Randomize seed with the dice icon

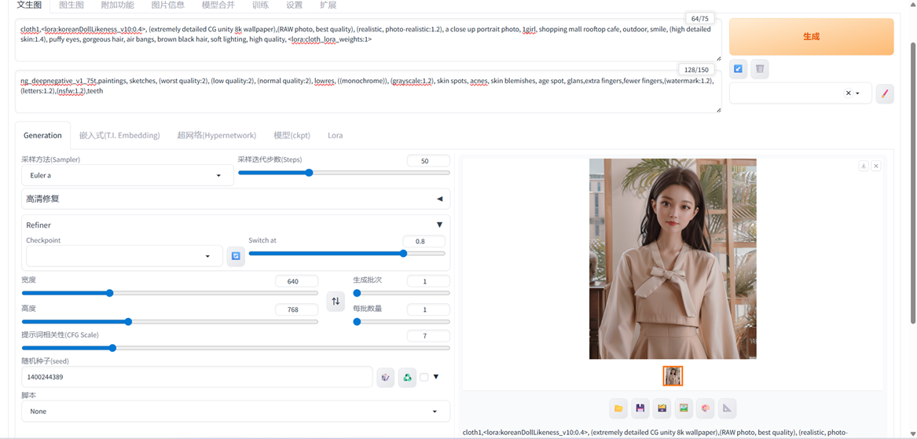coord(385,378)
